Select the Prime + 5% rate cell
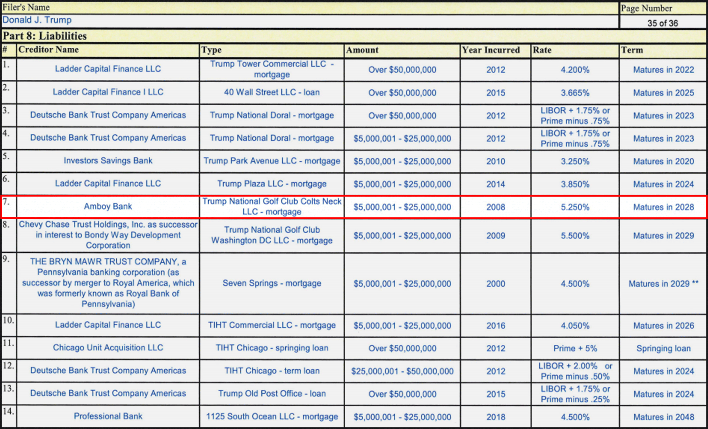Screen dimensions: 708x429 coord(575,348)
